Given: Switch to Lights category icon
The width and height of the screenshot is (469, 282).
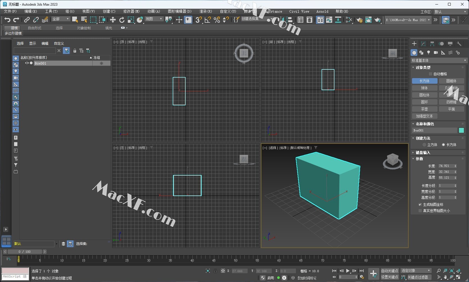Looking at the screenshot, I should [x=429, y=53].
